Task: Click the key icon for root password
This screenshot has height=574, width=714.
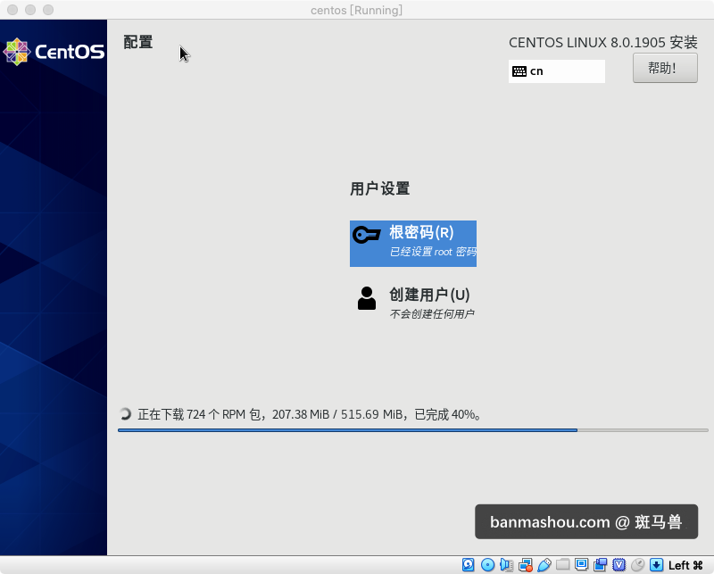Action: tap(367, 235)
